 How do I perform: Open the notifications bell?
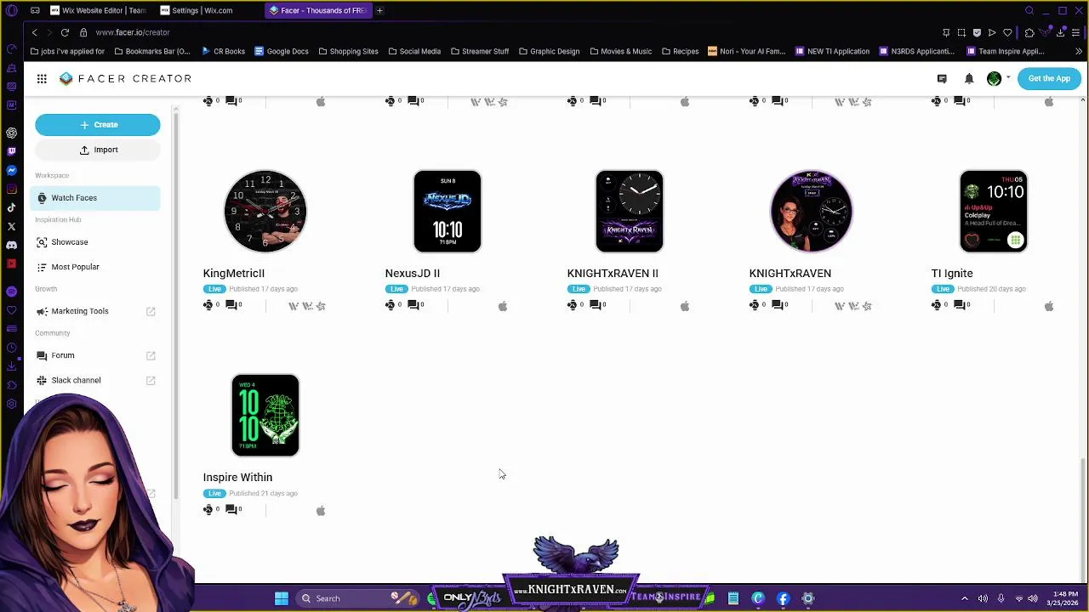(x=969, y=78)
